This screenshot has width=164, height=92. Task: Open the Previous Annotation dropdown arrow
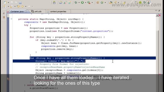click(15, 6)
